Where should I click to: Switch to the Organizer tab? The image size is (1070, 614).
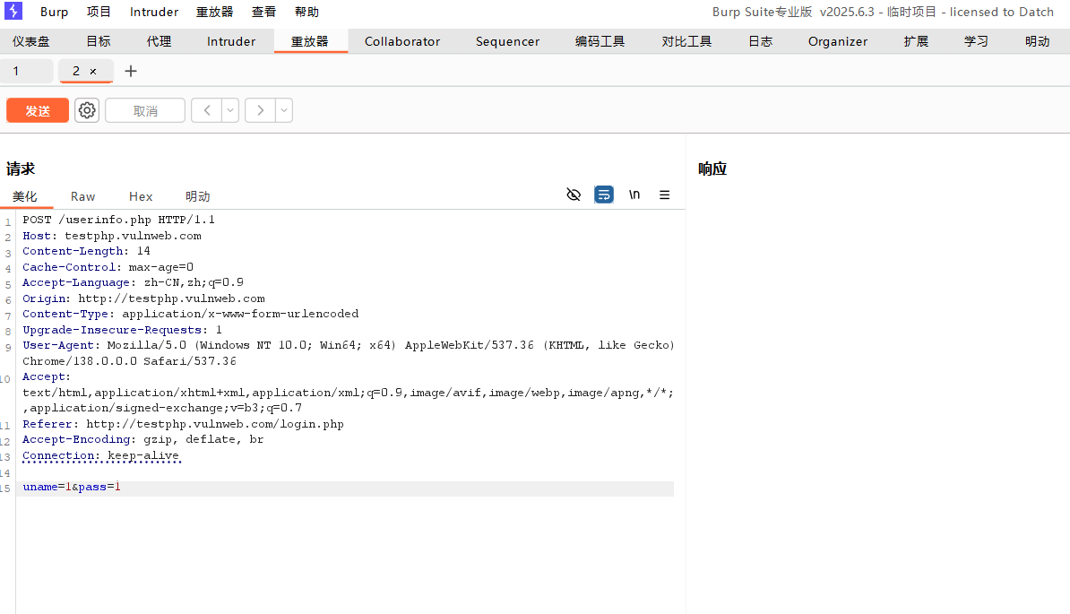(838, 41)
